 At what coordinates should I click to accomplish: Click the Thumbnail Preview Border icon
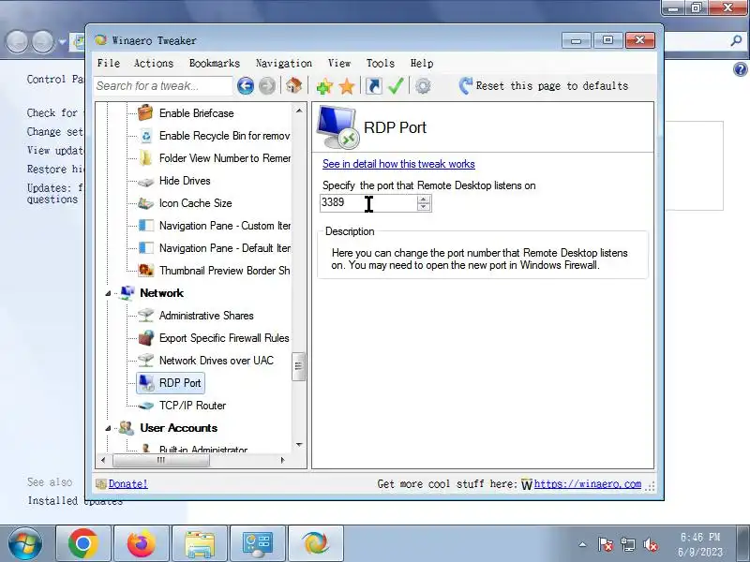point(145,271)
